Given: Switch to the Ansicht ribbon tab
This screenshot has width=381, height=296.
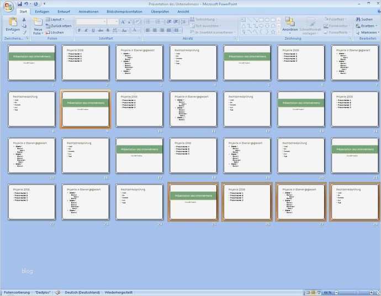Looking at the screenshot, I should [x=183, y=12].
